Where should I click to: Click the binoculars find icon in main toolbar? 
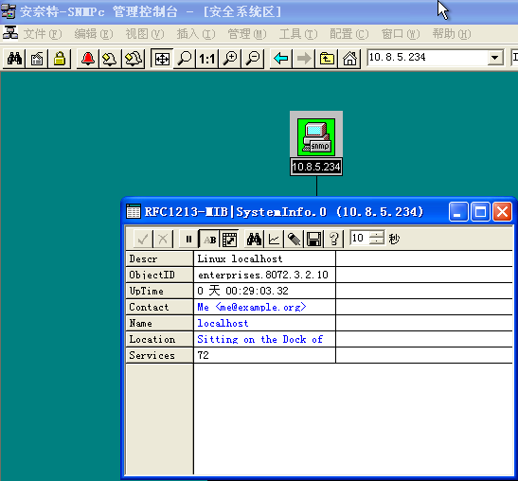click(14, 59)
